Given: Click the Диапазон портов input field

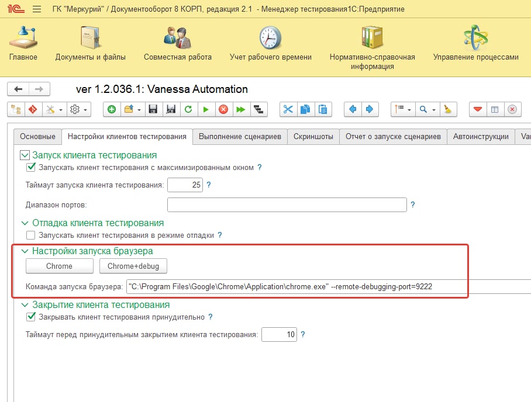Looking at the screenshot, I should click(x=287, y=205).
